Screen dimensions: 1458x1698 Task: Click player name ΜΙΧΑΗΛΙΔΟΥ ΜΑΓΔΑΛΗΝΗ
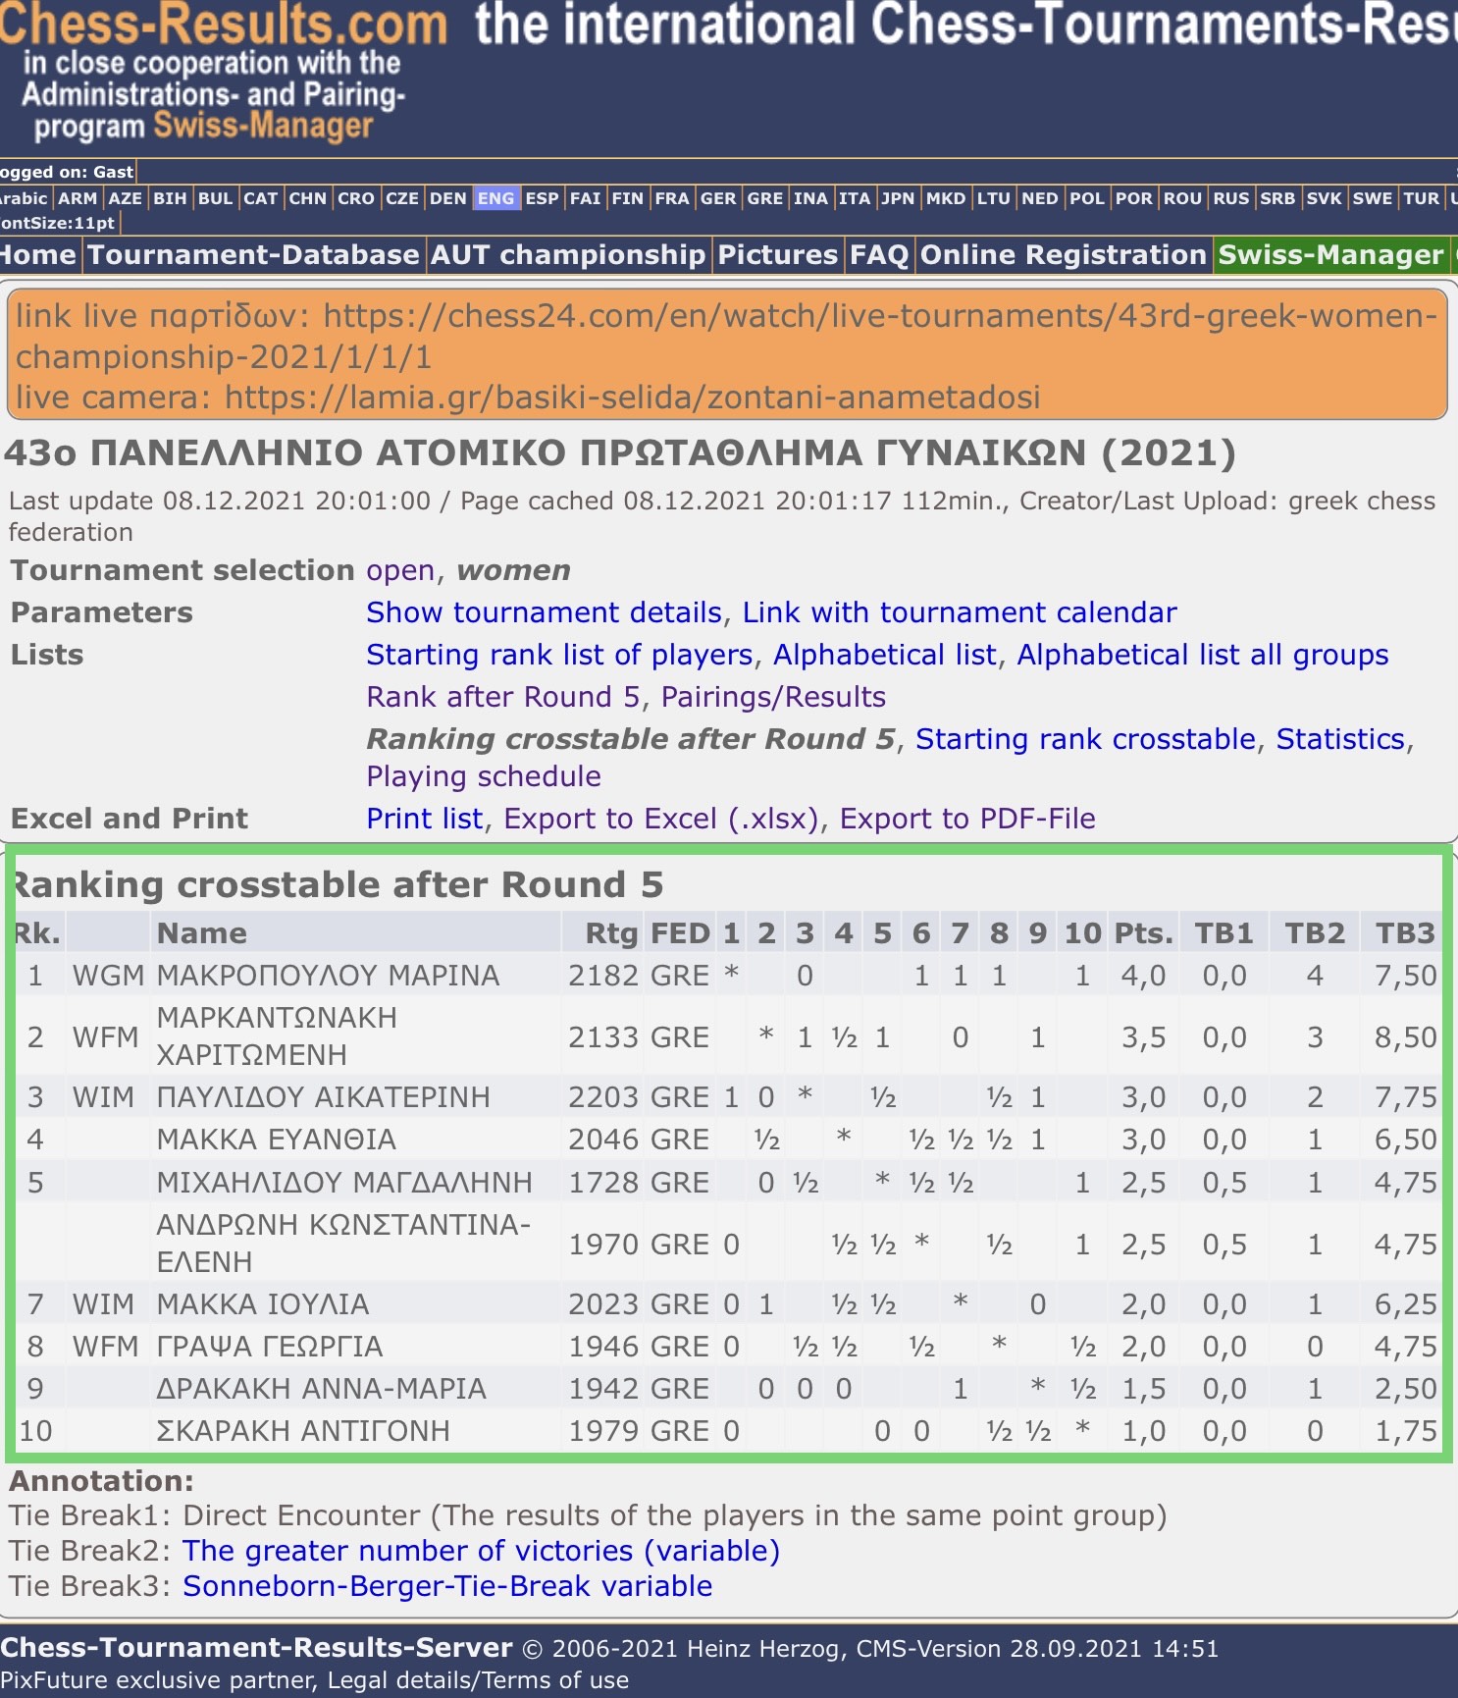[x=344, y=1183]
